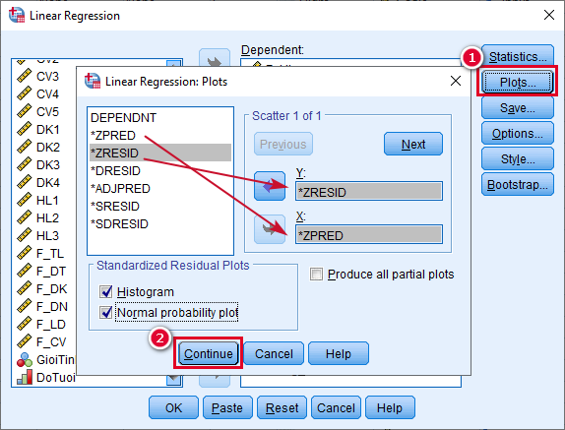
Task: Close the Linear Regression window
Action: coord(549,15)
